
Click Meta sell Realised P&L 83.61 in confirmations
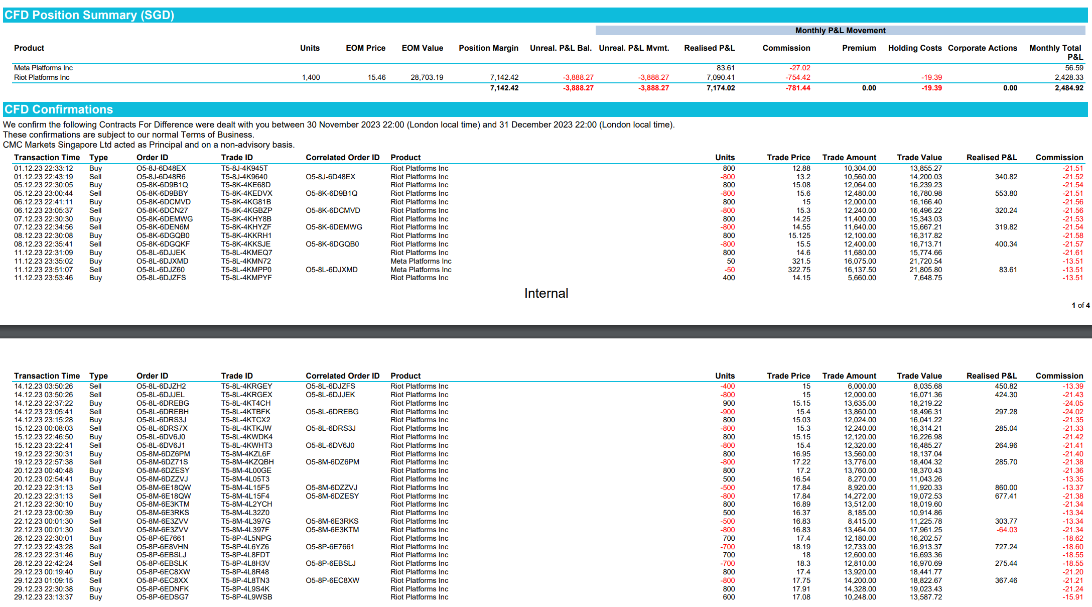tap(1008, 270)
